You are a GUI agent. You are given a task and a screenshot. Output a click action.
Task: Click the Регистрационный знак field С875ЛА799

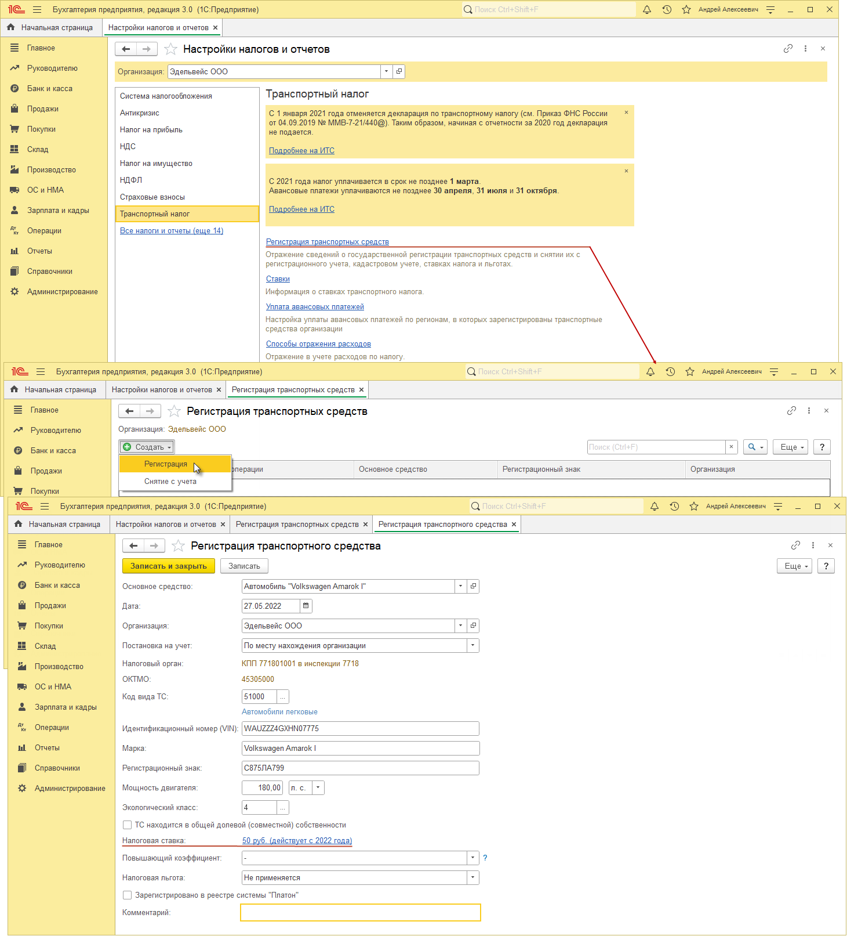point(361,768)
